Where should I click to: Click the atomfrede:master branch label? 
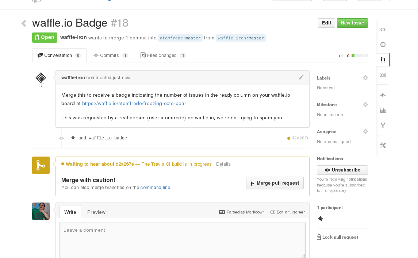(180, 38)
